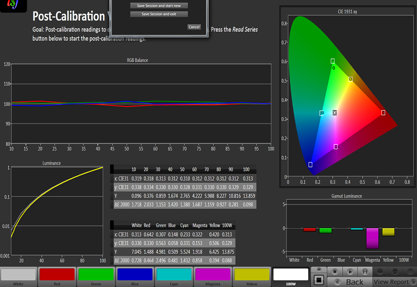Click the luminance value "10.816"
The image size is (417, 287).
(235, 196)
